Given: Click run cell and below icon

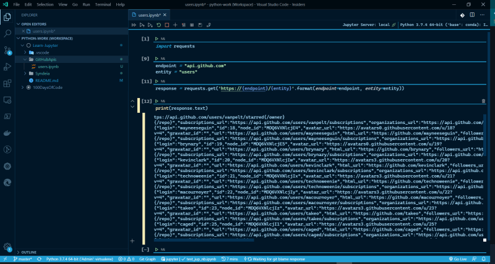Looking at the screenshot, I should point(150,25).
